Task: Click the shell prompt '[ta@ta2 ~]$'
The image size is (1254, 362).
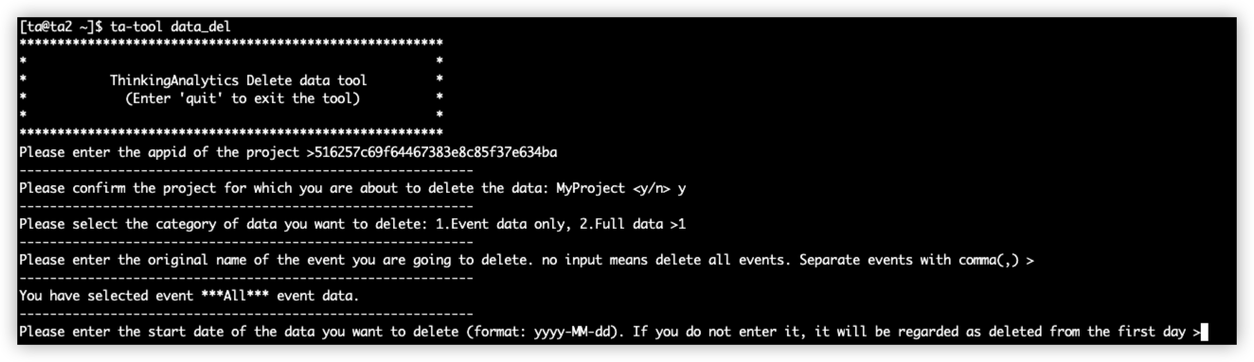Action: pyautogui.click(x=62, y=26)
